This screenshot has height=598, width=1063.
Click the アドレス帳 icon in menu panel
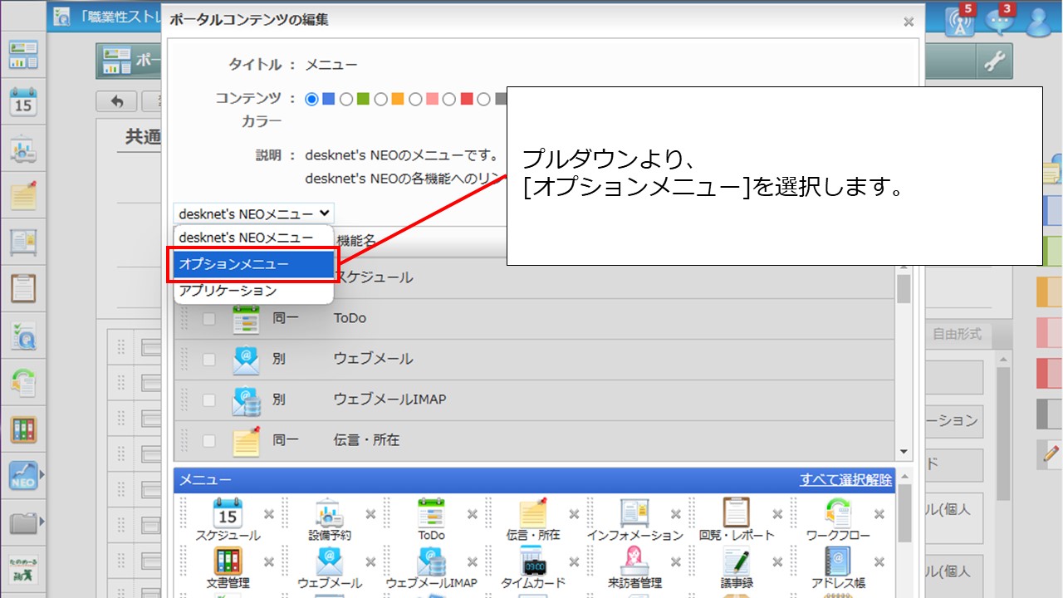[x=838, y=562]
